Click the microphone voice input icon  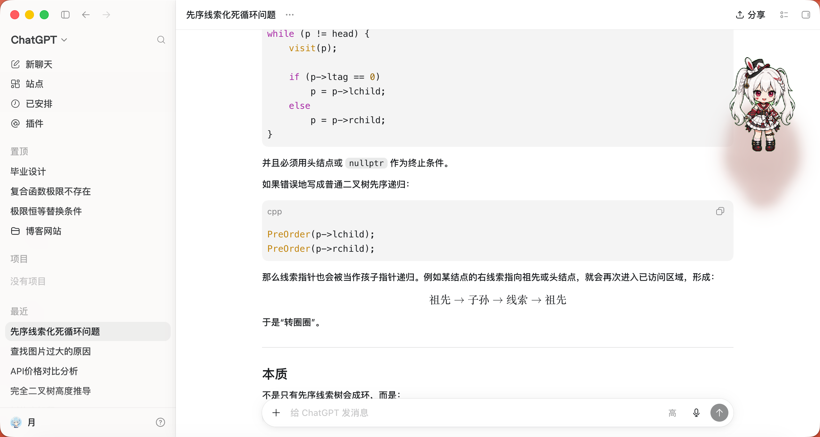(696, 413)
